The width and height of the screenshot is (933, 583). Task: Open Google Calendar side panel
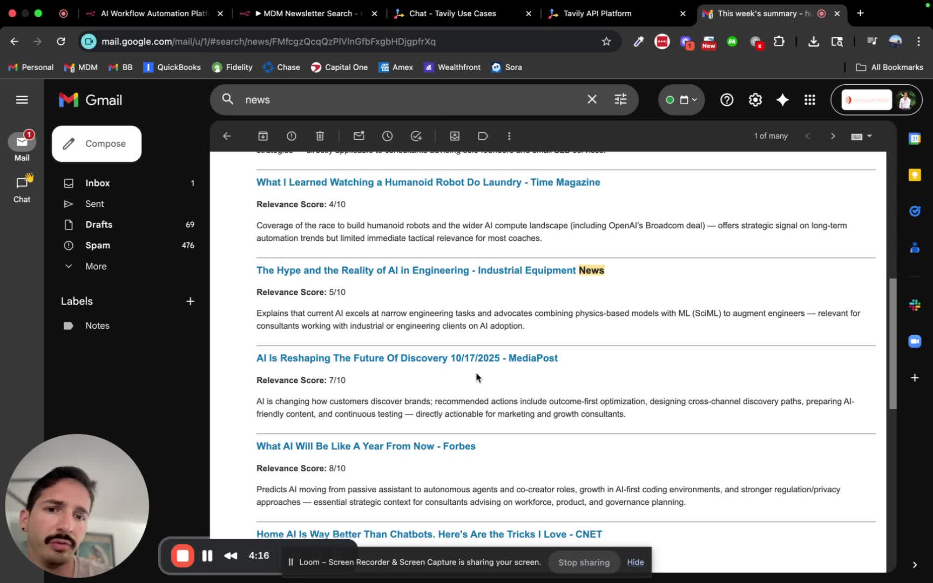tap(915, 139)
